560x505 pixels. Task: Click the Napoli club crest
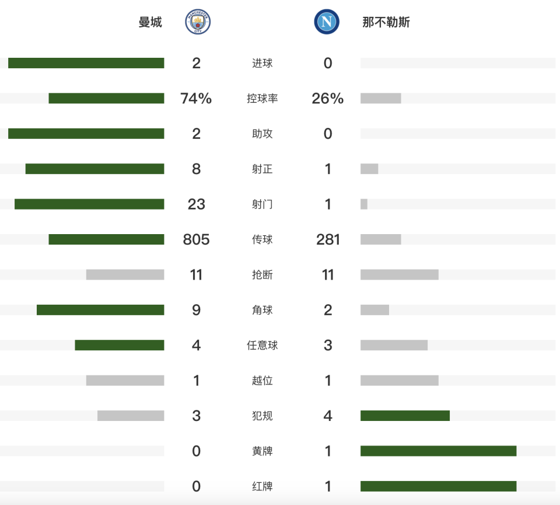click(326, 22)
